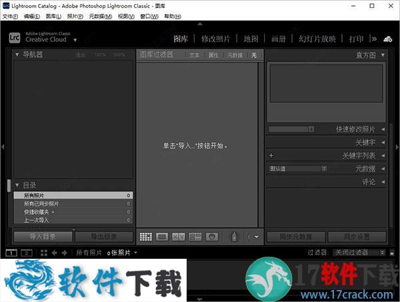Image resolution: width=400 pixels, height=302 pixels.
Task: Open Survey view in toolbar
Action: (195, 236)
